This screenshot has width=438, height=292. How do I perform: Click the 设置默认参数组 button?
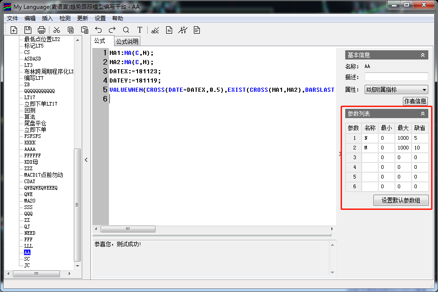coord(401,200)
